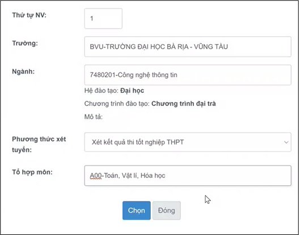Click the Ngành field with 7480201-Công nghệ thông tin
This screenshot has width=301, height=235.
(x=188, y=75)
